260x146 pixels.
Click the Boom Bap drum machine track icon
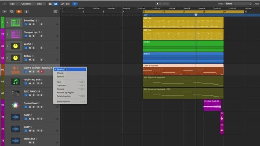15,22
